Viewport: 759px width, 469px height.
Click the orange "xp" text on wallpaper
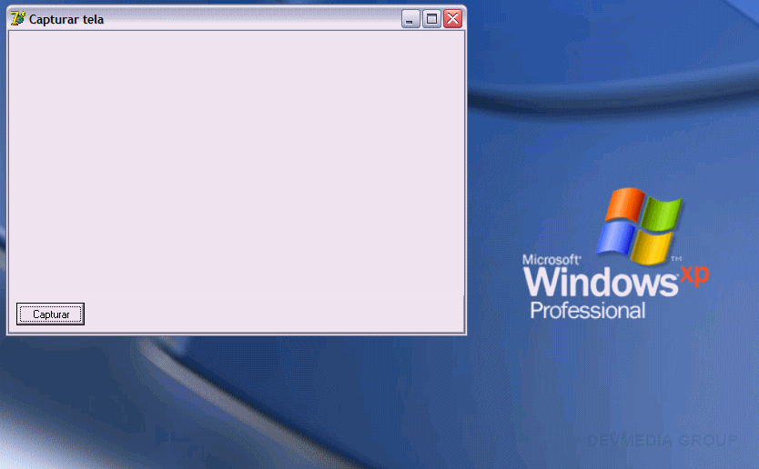[694, 274]
